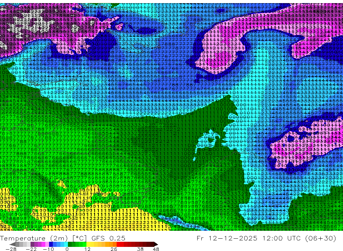Click the dark blue swatch above -10
Screen dimensions: 343x251
click(51, 244)
